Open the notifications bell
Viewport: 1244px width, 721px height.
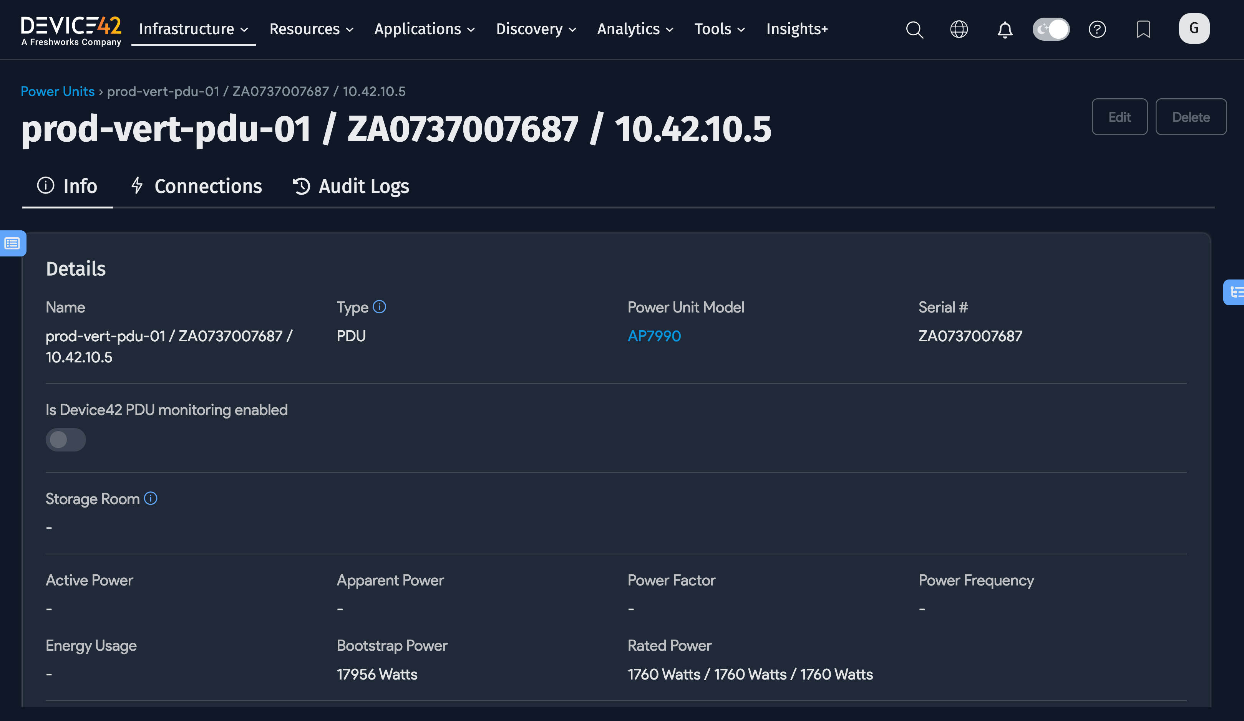pos(1005,30)
